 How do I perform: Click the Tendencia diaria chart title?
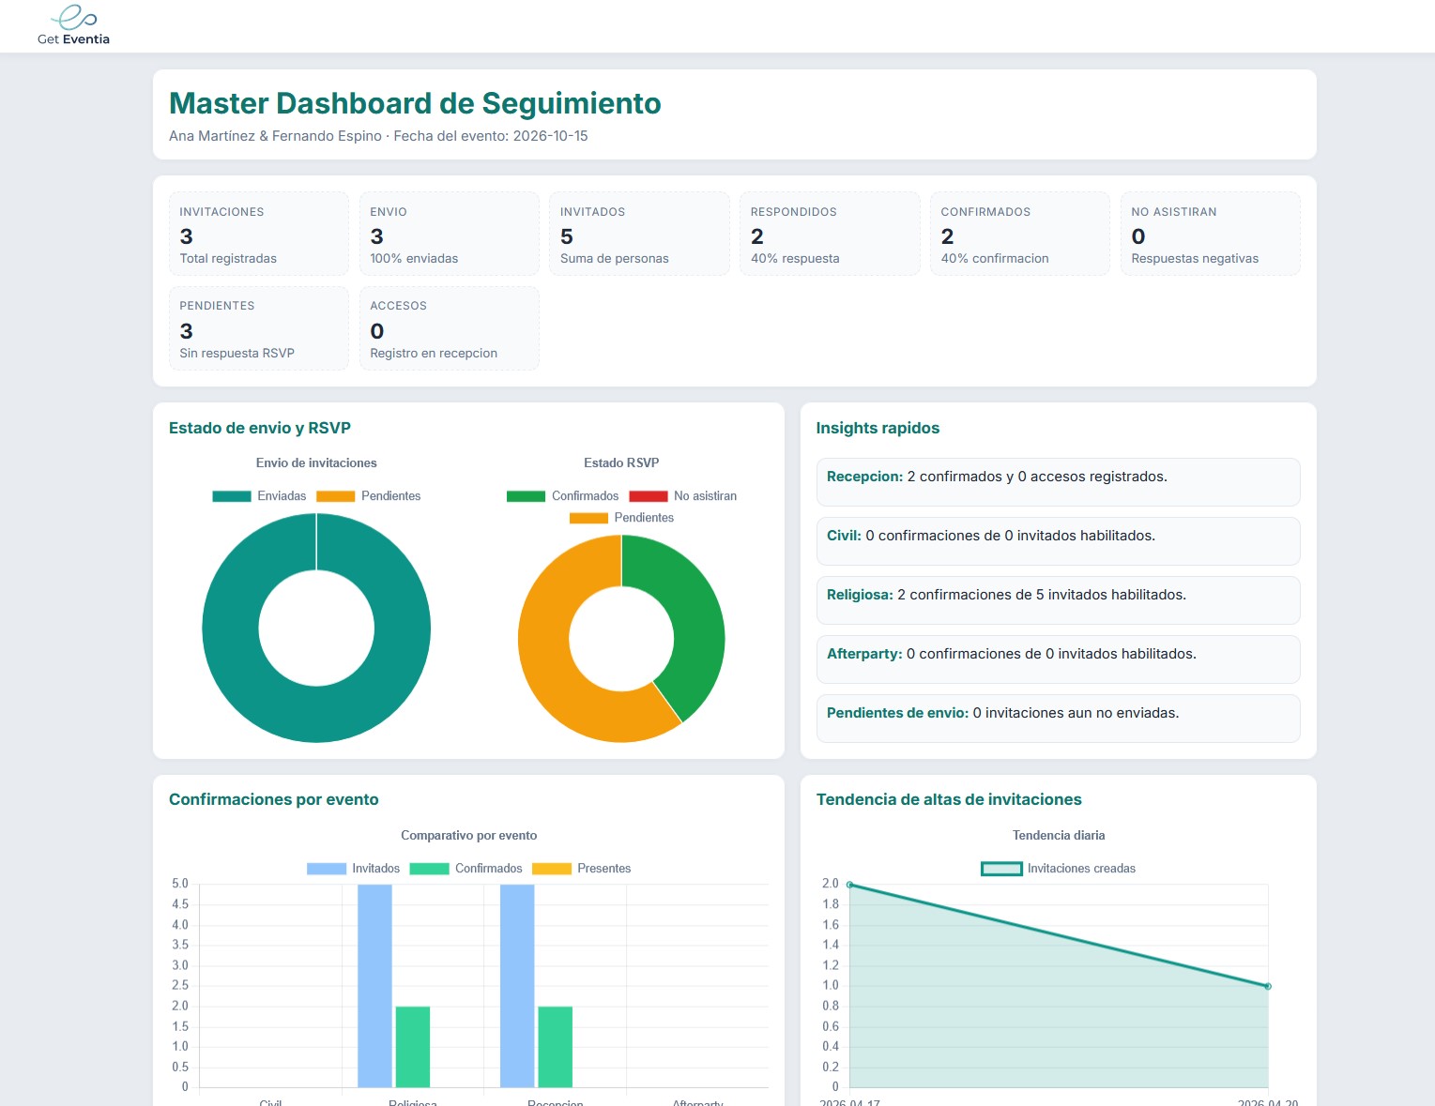pyautogui.click(x=1059, y=835)
